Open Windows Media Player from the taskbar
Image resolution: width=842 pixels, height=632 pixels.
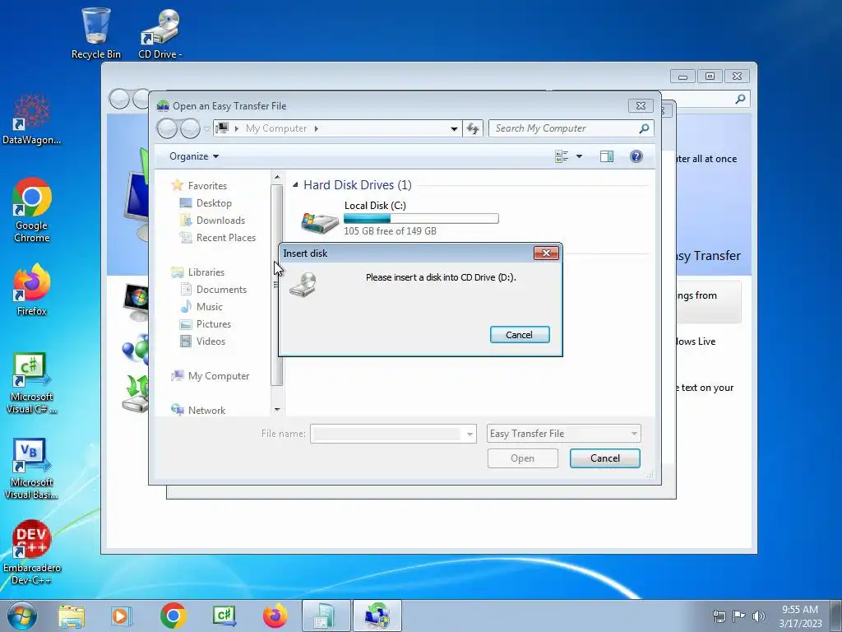122,616
